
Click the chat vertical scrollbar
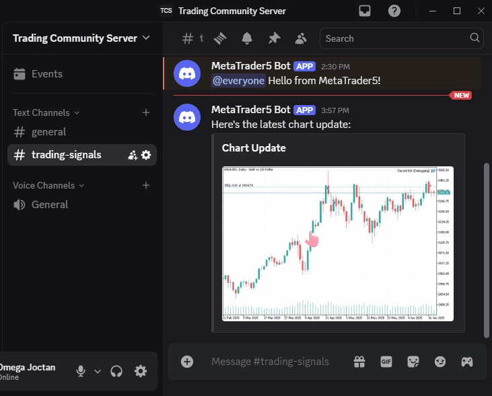point(487,251)
